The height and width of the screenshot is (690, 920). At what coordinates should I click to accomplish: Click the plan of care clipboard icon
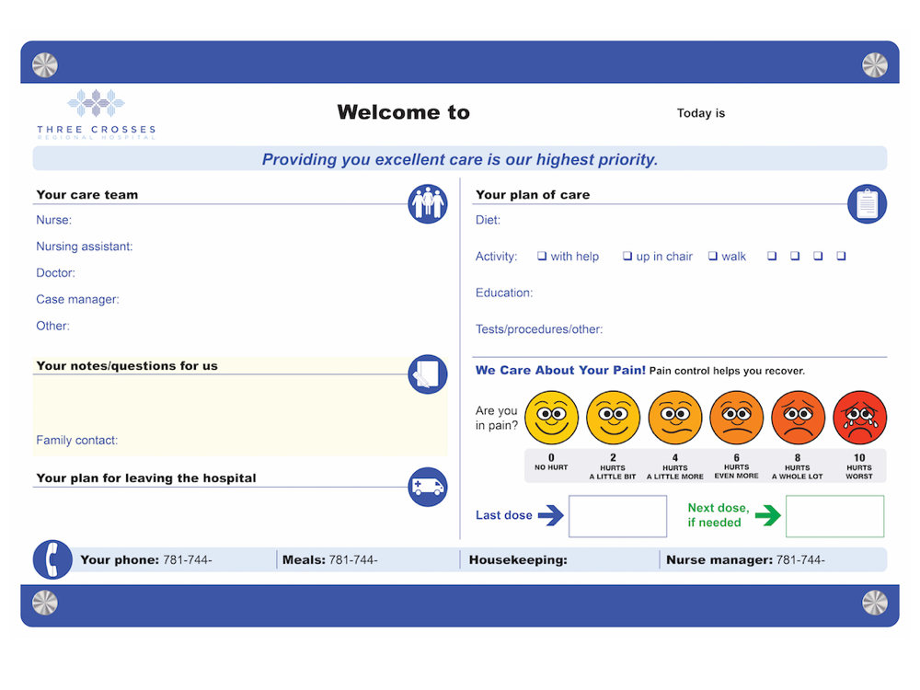tap(867, 203)
